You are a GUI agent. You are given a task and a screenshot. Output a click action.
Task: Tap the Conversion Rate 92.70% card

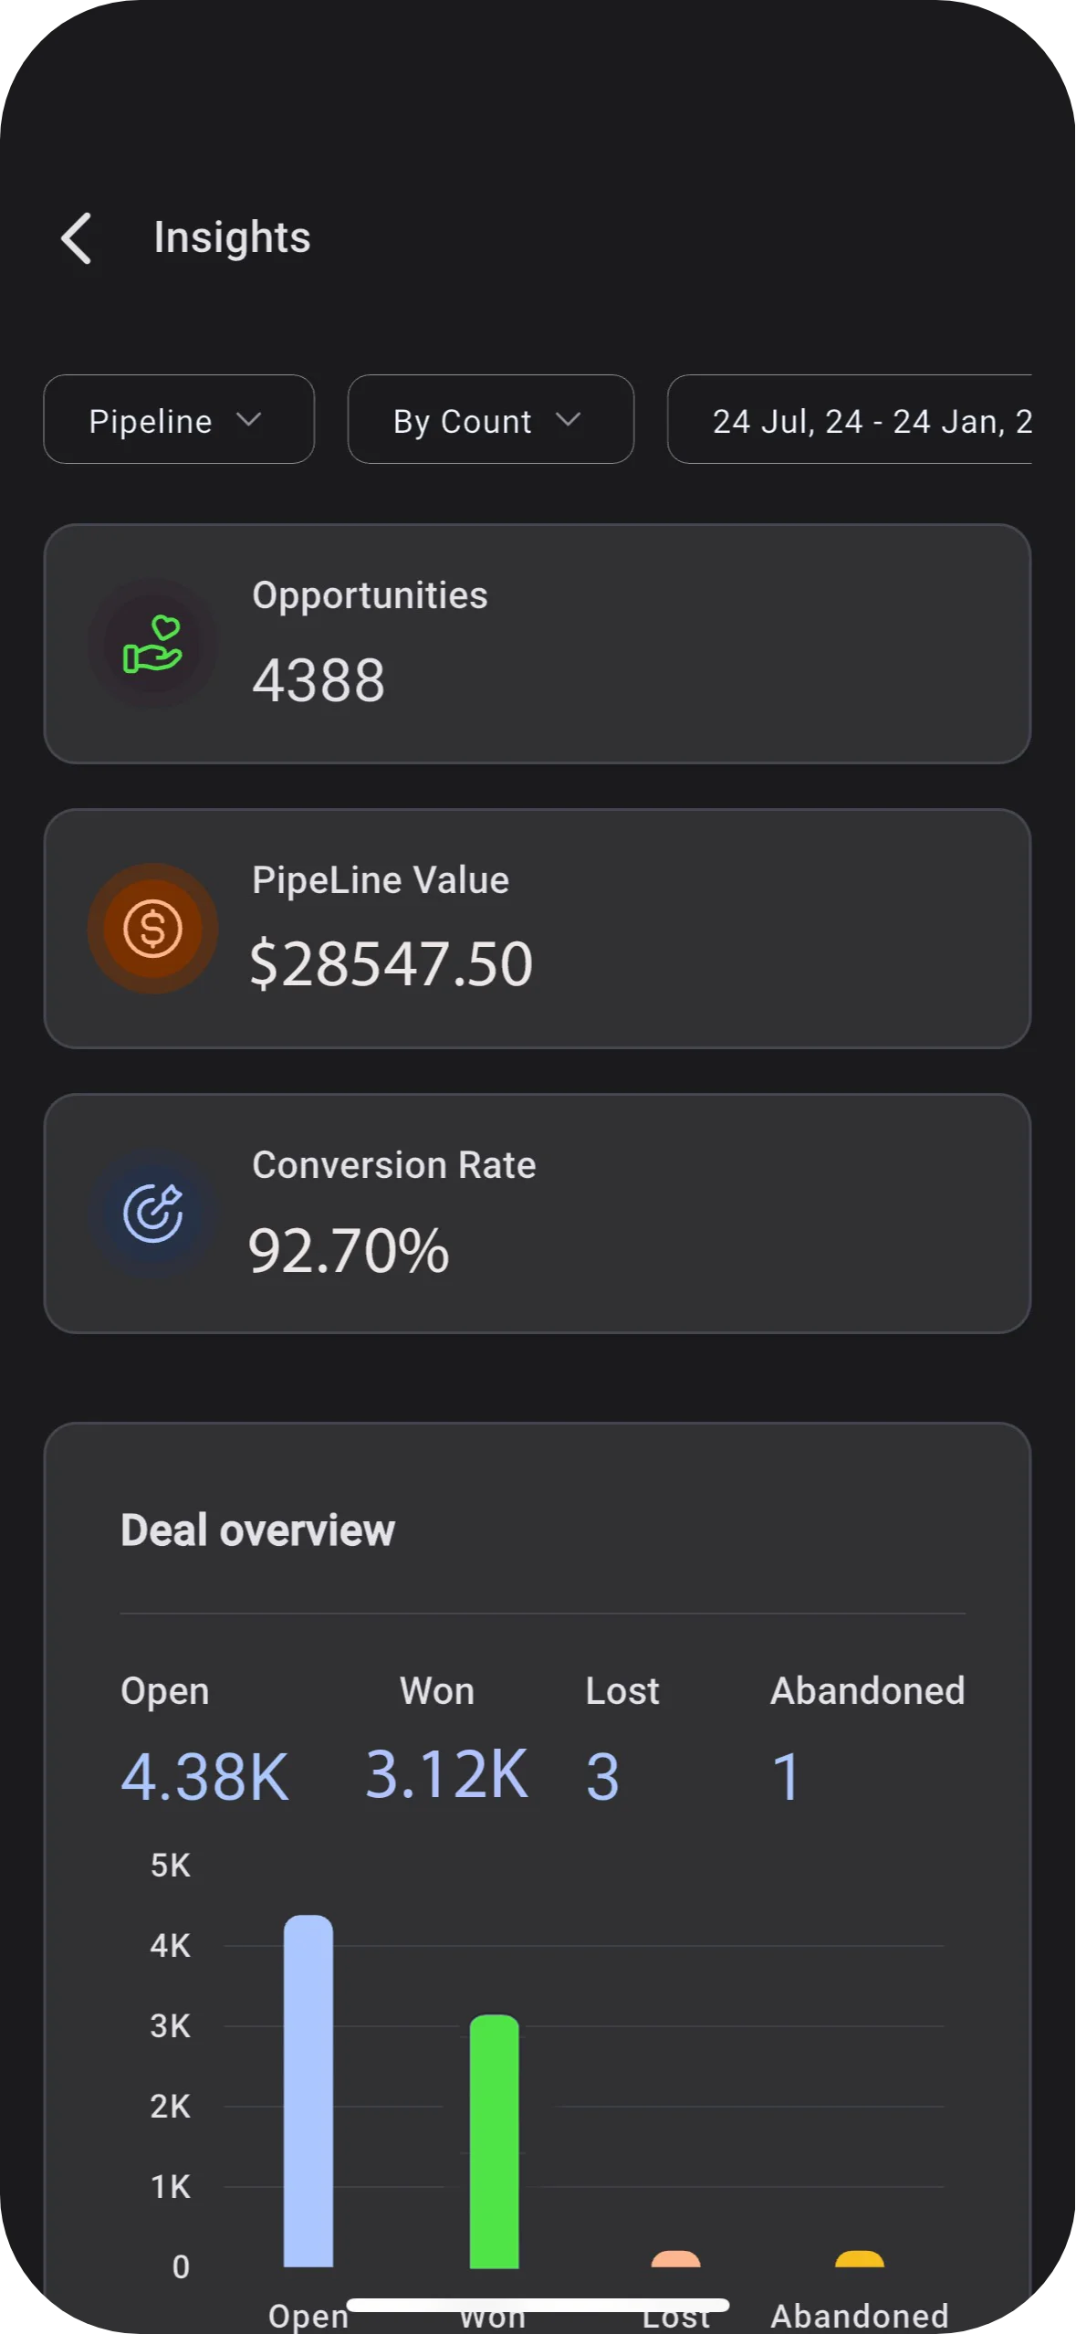point(538,1214)
